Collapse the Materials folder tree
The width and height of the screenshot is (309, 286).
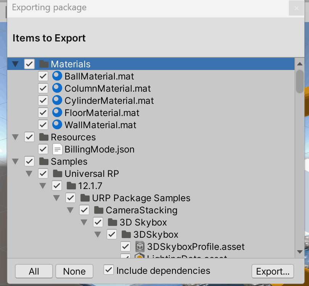pos(15,64)
